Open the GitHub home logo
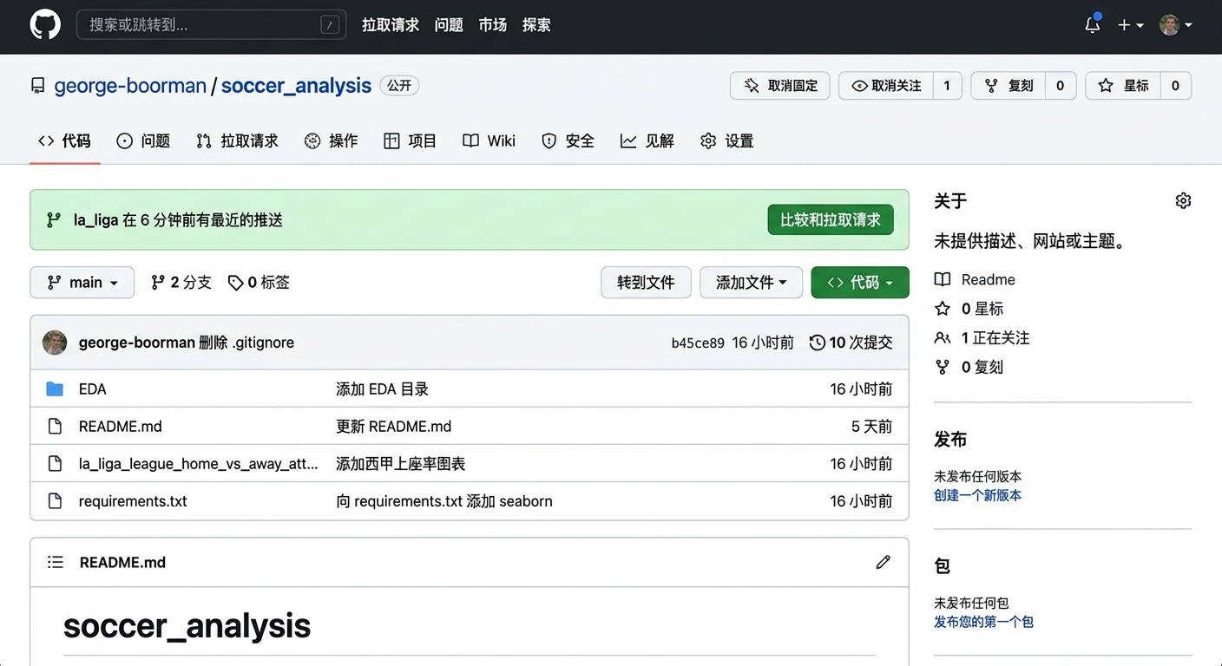The width and height of the screenshot is (1222, 666). pyautogui.click(x=45, y=25)
